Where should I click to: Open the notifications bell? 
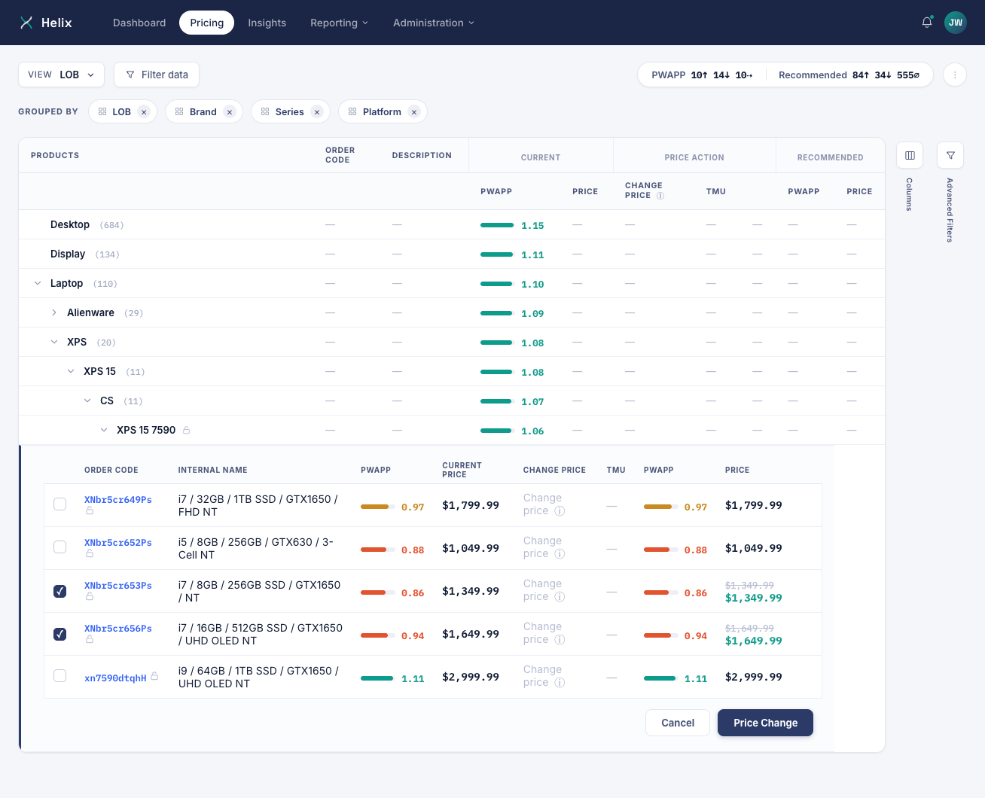(927, 23)
